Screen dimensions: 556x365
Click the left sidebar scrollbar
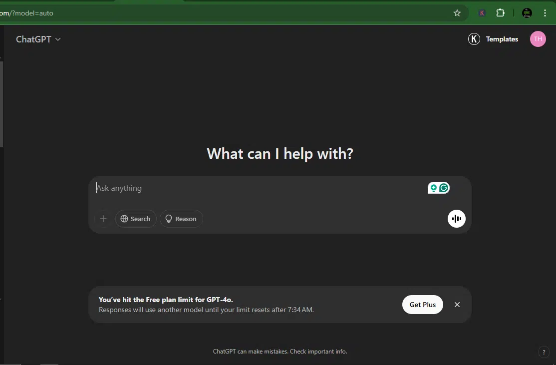[x=1, y=104]
